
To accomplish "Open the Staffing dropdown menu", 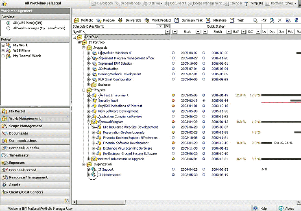I will tap(153, 3).
